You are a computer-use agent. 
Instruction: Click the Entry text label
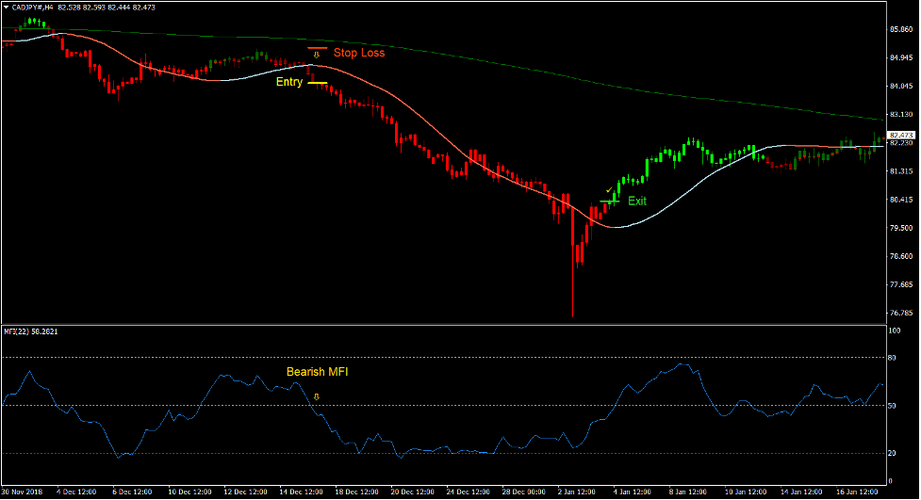(x=289, y=83)
